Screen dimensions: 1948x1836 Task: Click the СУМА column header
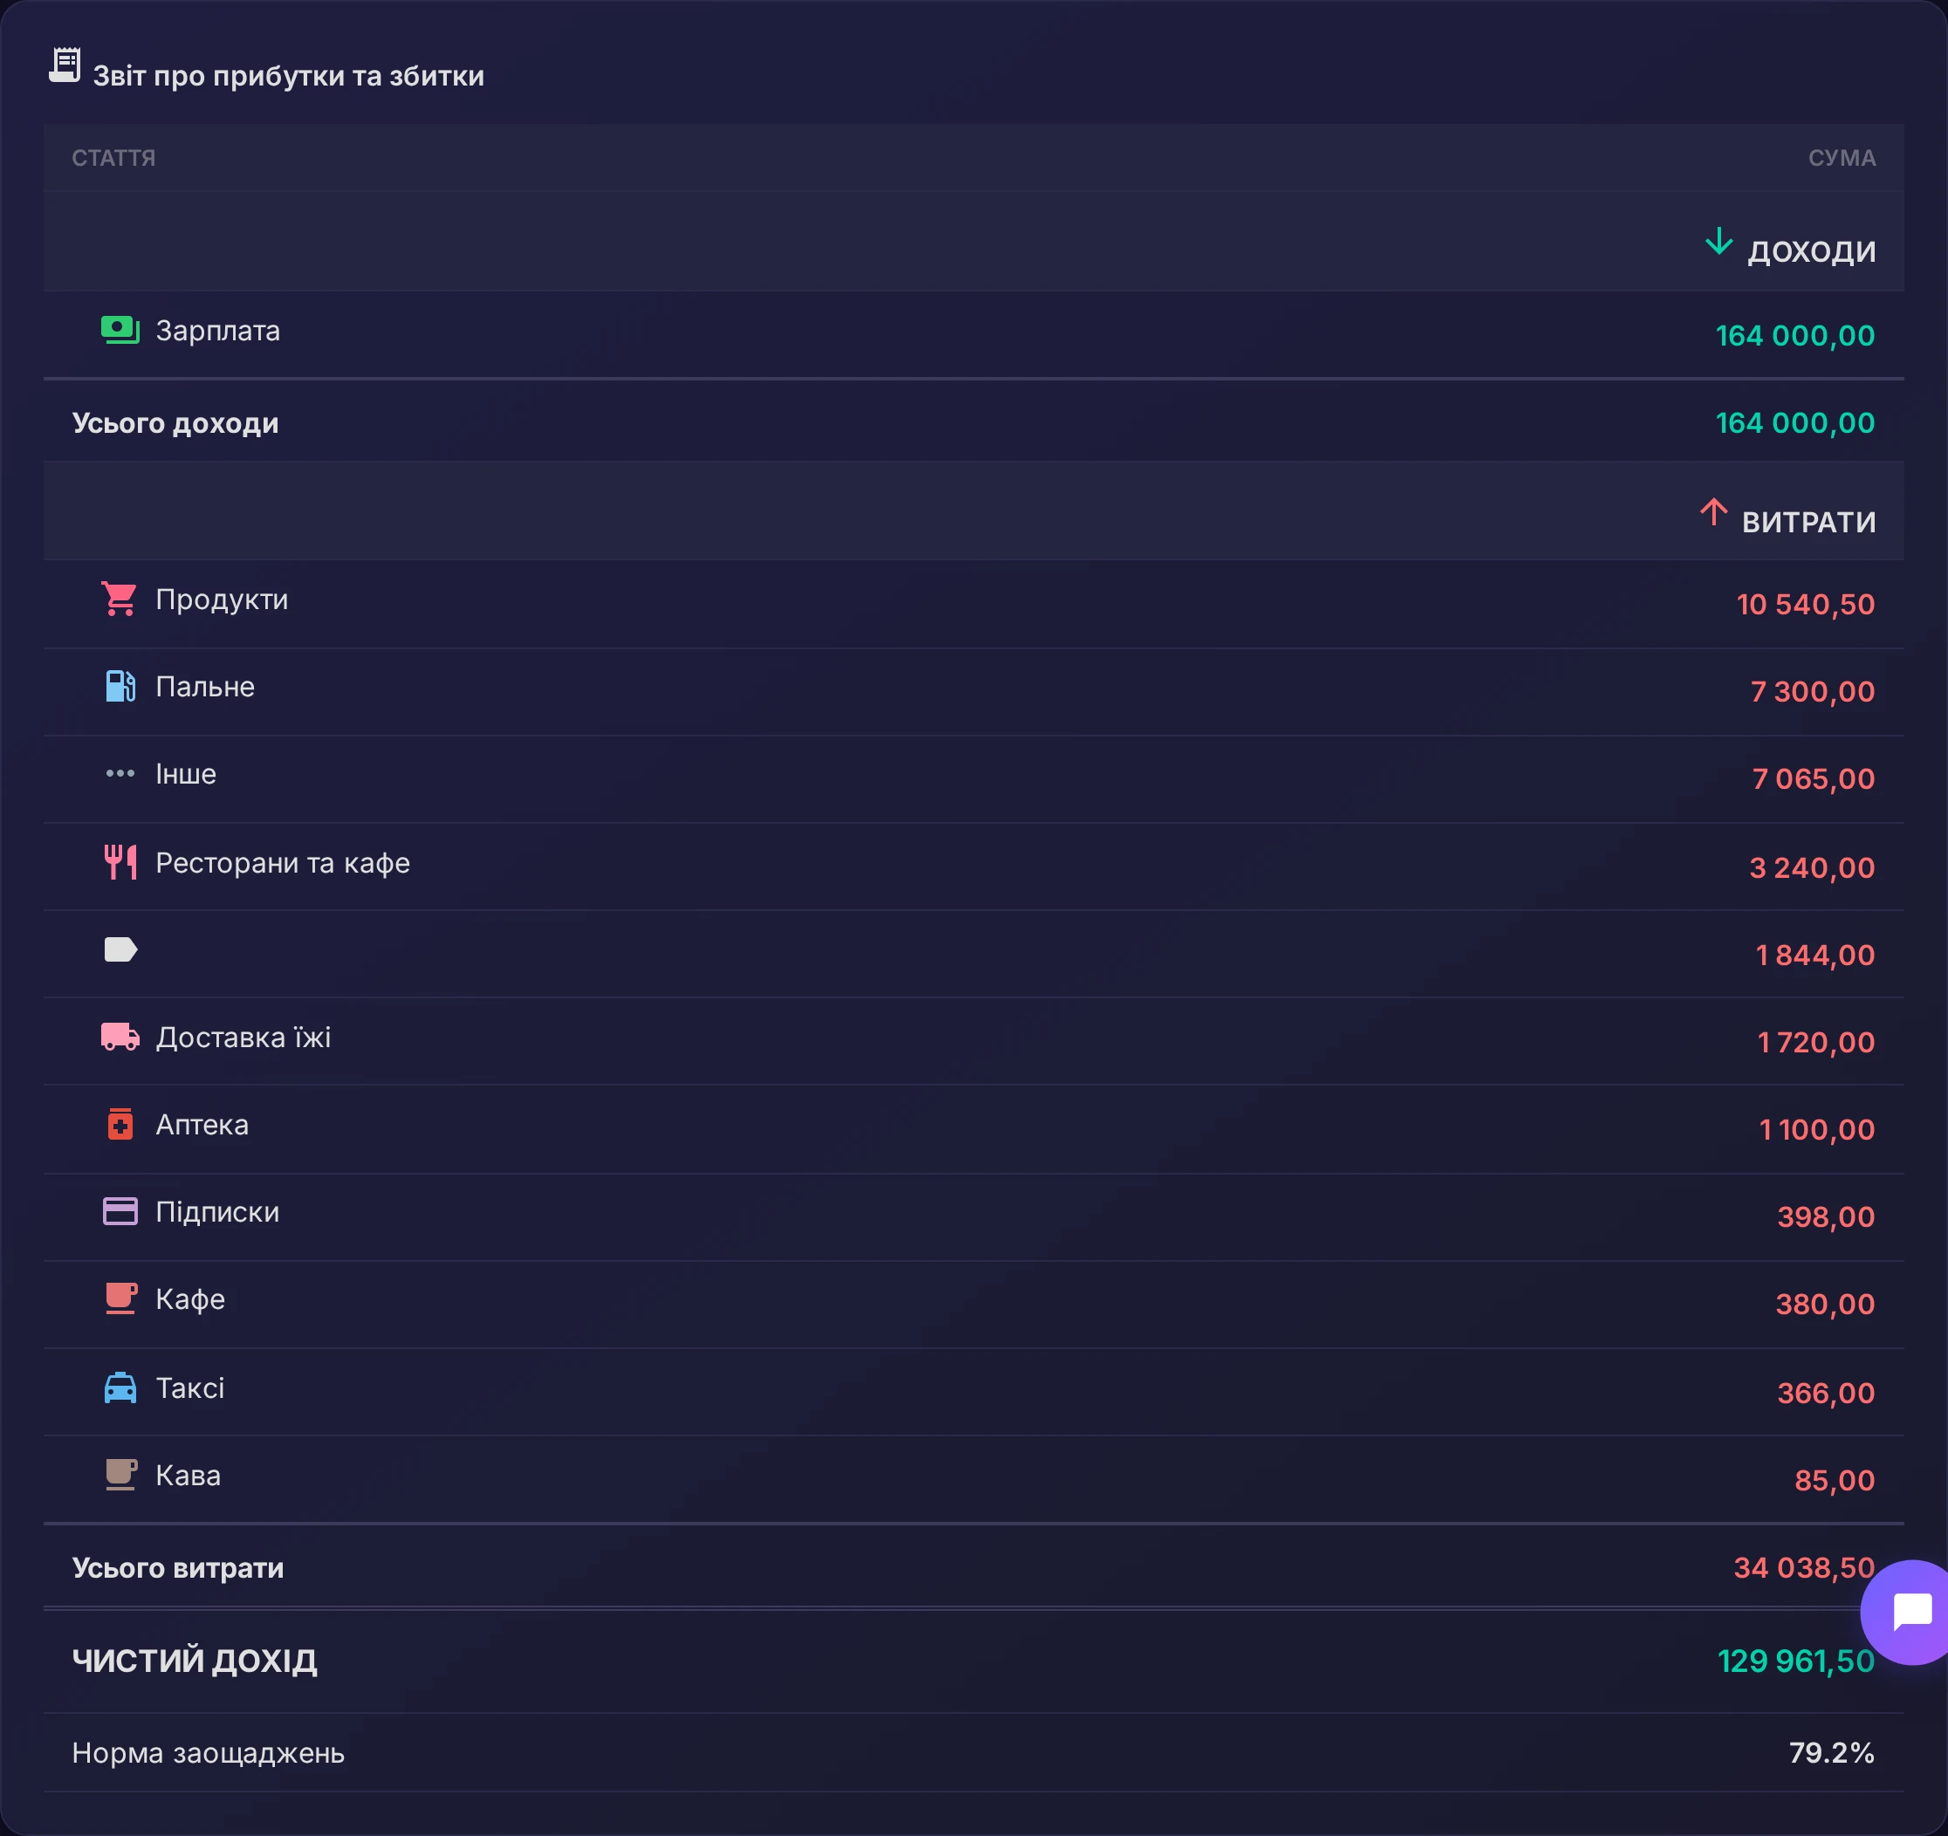(x=1842, y=158)
